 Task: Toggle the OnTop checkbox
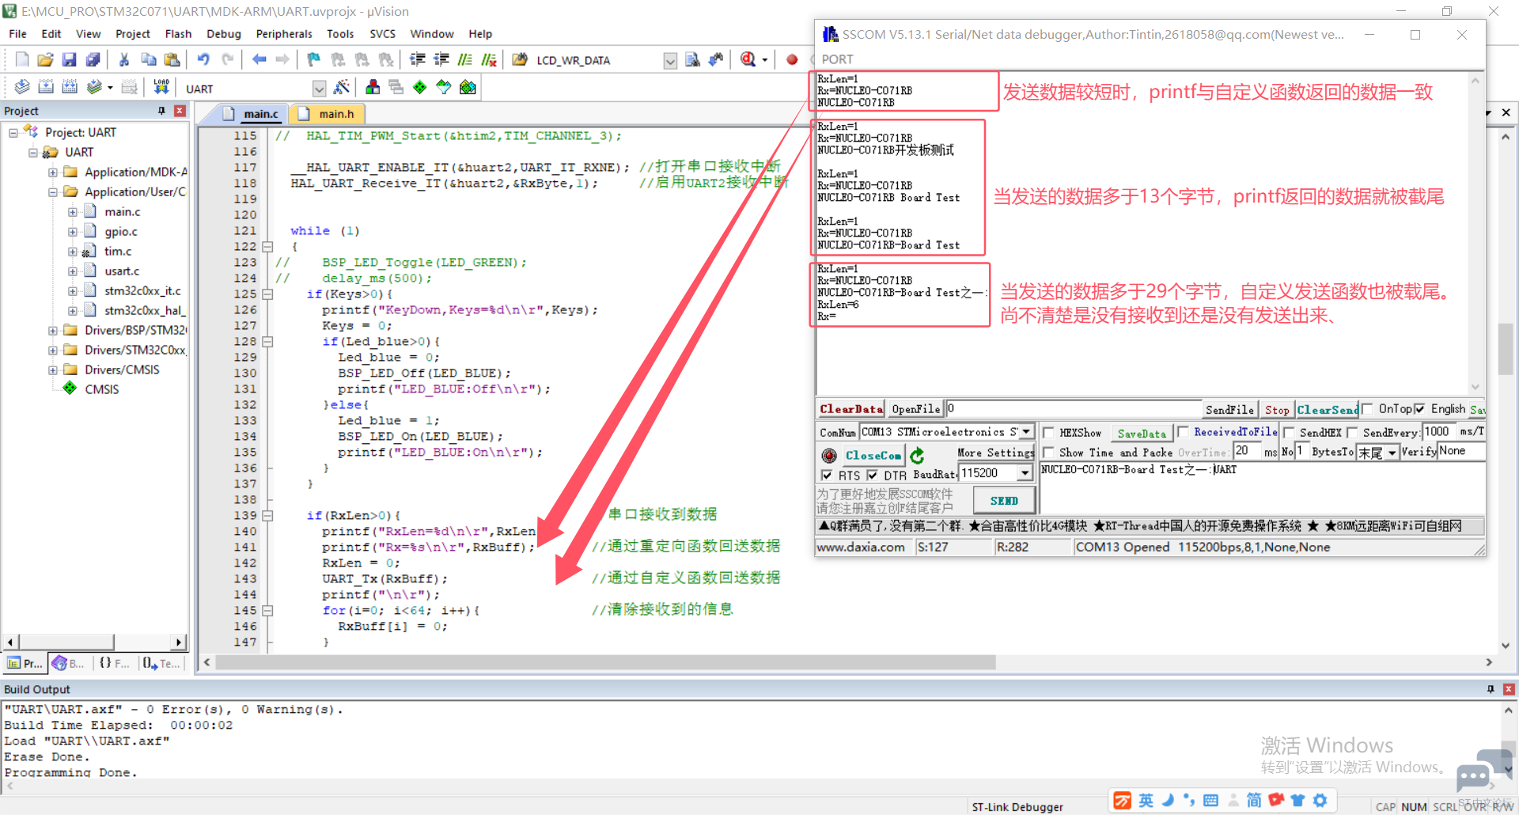click(1367, 409)
